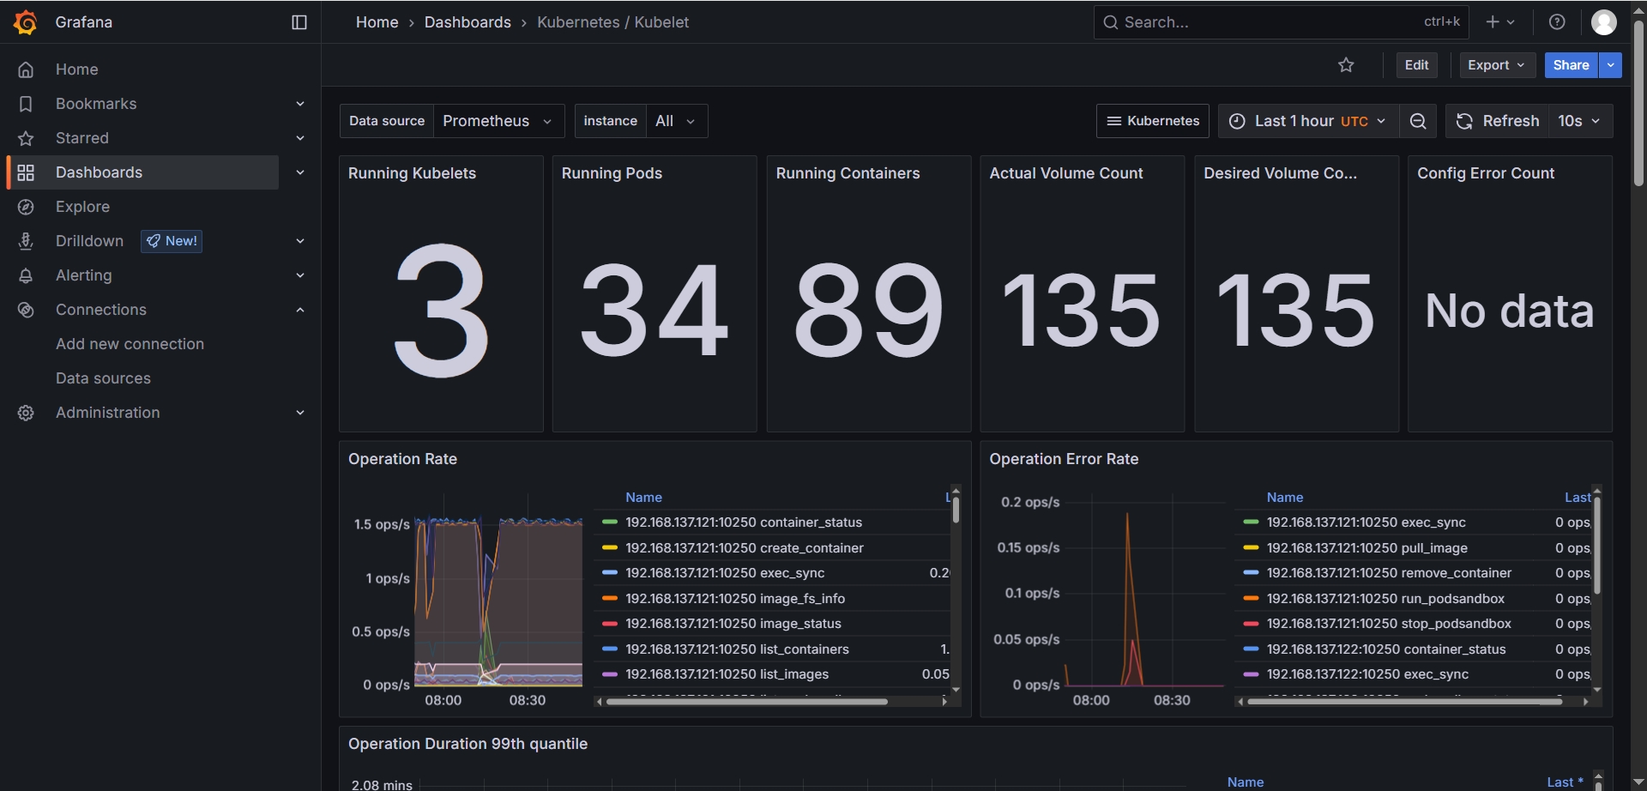This screenshot has height=791, width=1647.
Task: Click the Refresh dashboard button
Action: (1498, 121)
